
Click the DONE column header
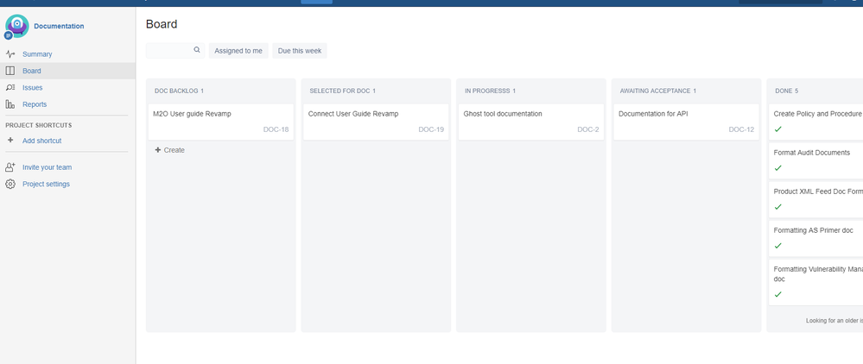(784, 91)
